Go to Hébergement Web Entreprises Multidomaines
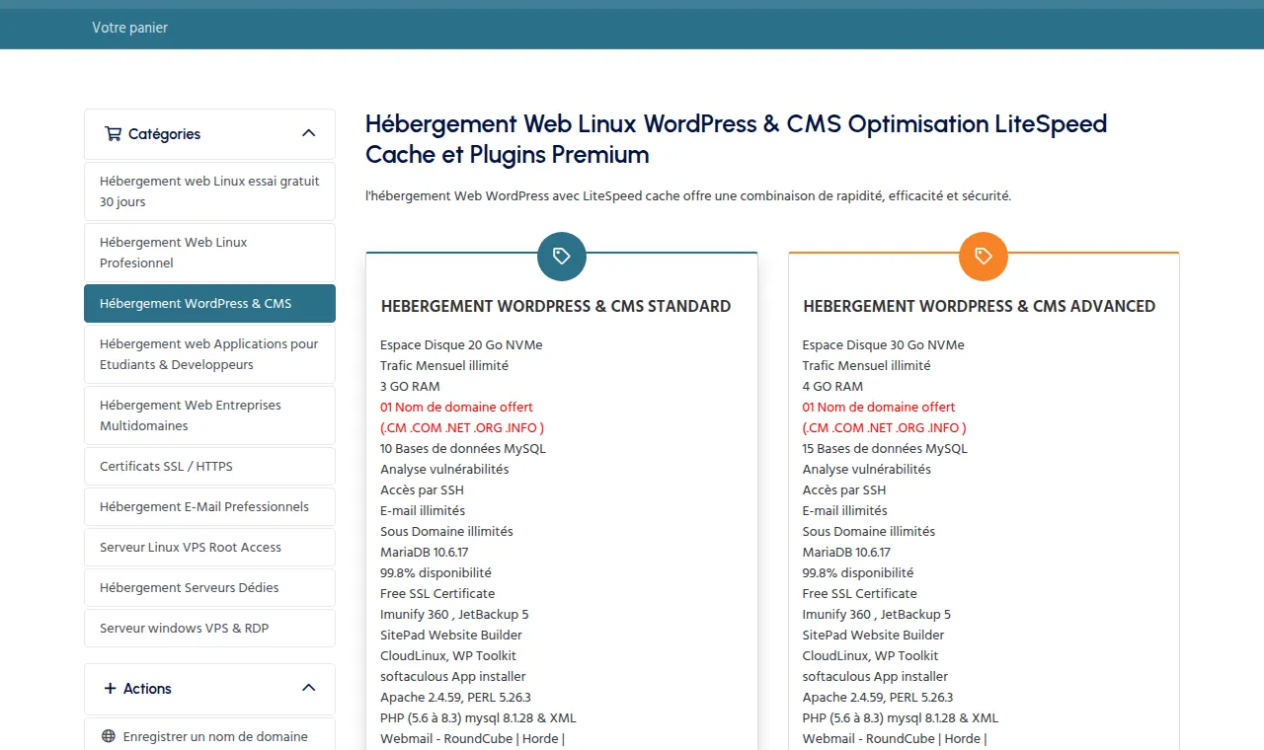 click(x=209, y=415)
